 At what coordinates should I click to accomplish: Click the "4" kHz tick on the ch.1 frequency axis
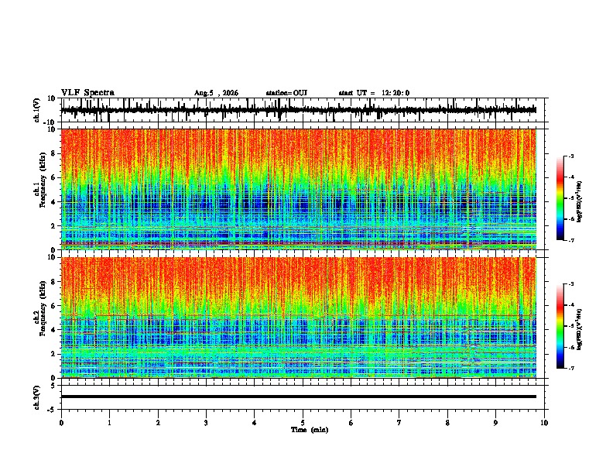pyautogui.click(x=53, y=202)
